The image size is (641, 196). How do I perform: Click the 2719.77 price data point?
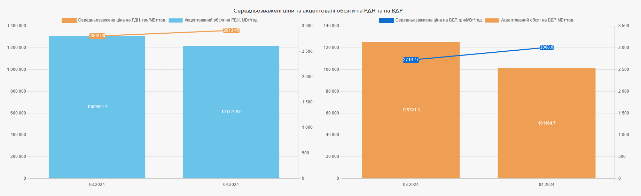click(411, 60)
